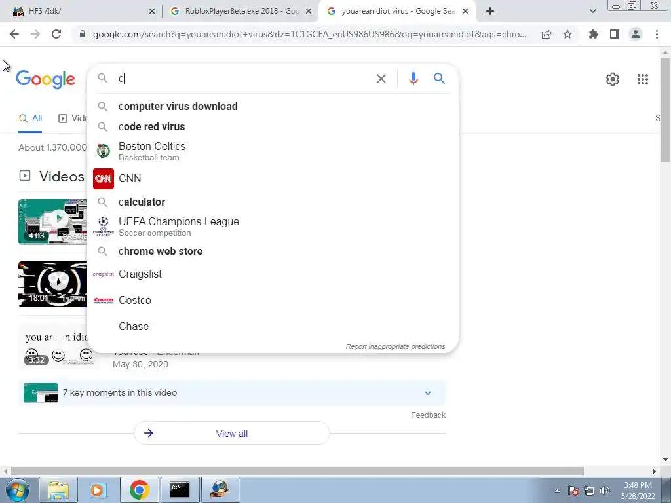Choose chrome web store suggestion
The width and height of the screenshot is (671, 503).
(273, 251)
